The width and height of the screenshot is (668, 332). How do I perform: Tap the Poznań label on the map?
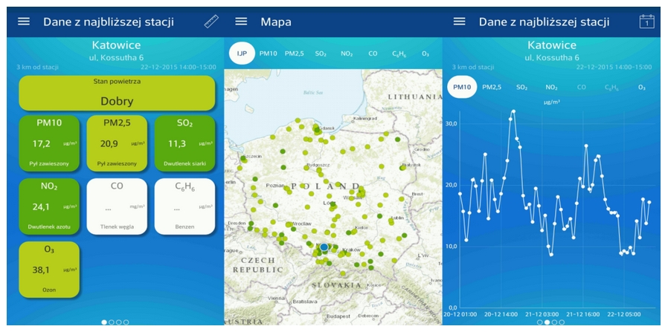pos(274,186)
